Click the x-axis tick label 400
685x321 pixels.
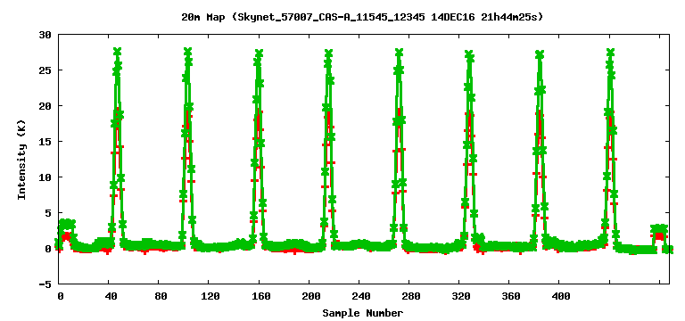(x=559, y=296)
